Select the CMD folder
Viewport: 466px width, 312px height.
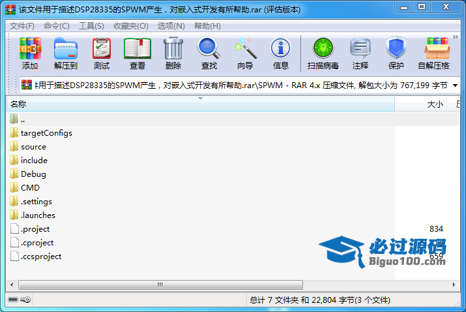coord(24,187)
